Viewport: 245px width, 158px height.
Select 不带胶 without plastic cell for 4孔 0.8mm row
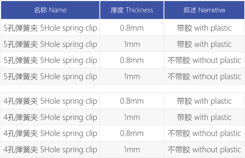(204, 133)
